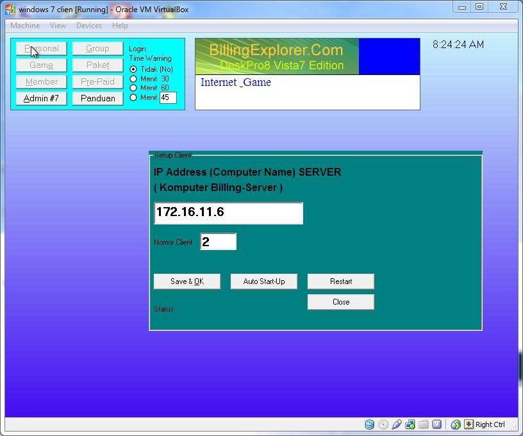Click the Pre-Paid login button
523x436 pixels.
coord(97,81)
